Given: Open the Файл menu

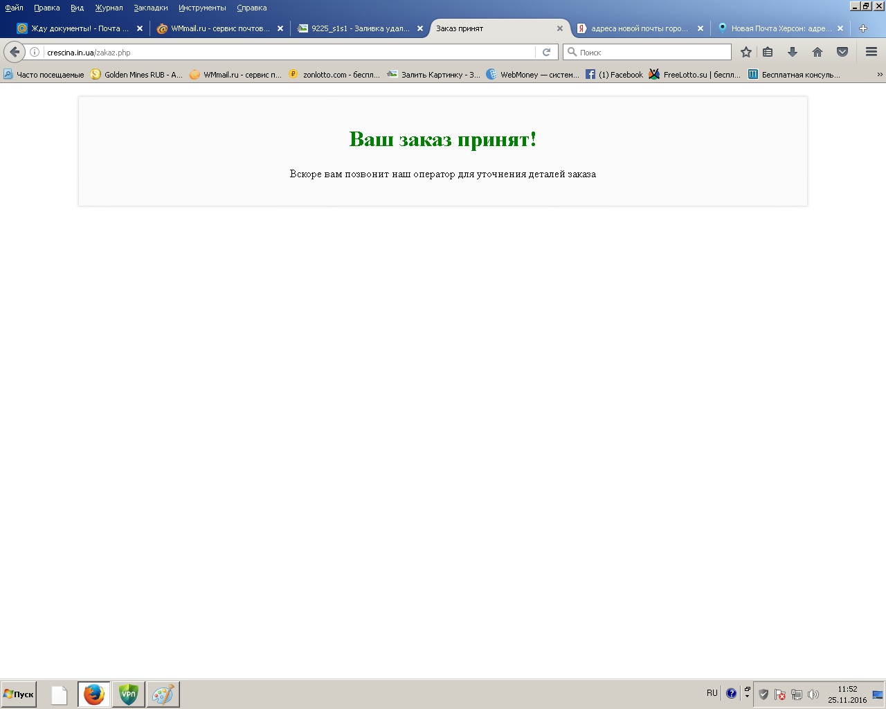Looking at the screenshot, I should point(14,8).
